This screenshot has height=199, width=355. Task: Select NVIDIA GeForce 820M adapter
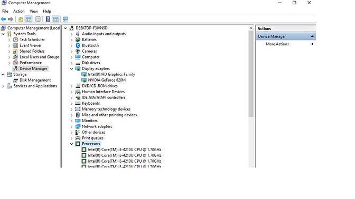click(107, 80)
